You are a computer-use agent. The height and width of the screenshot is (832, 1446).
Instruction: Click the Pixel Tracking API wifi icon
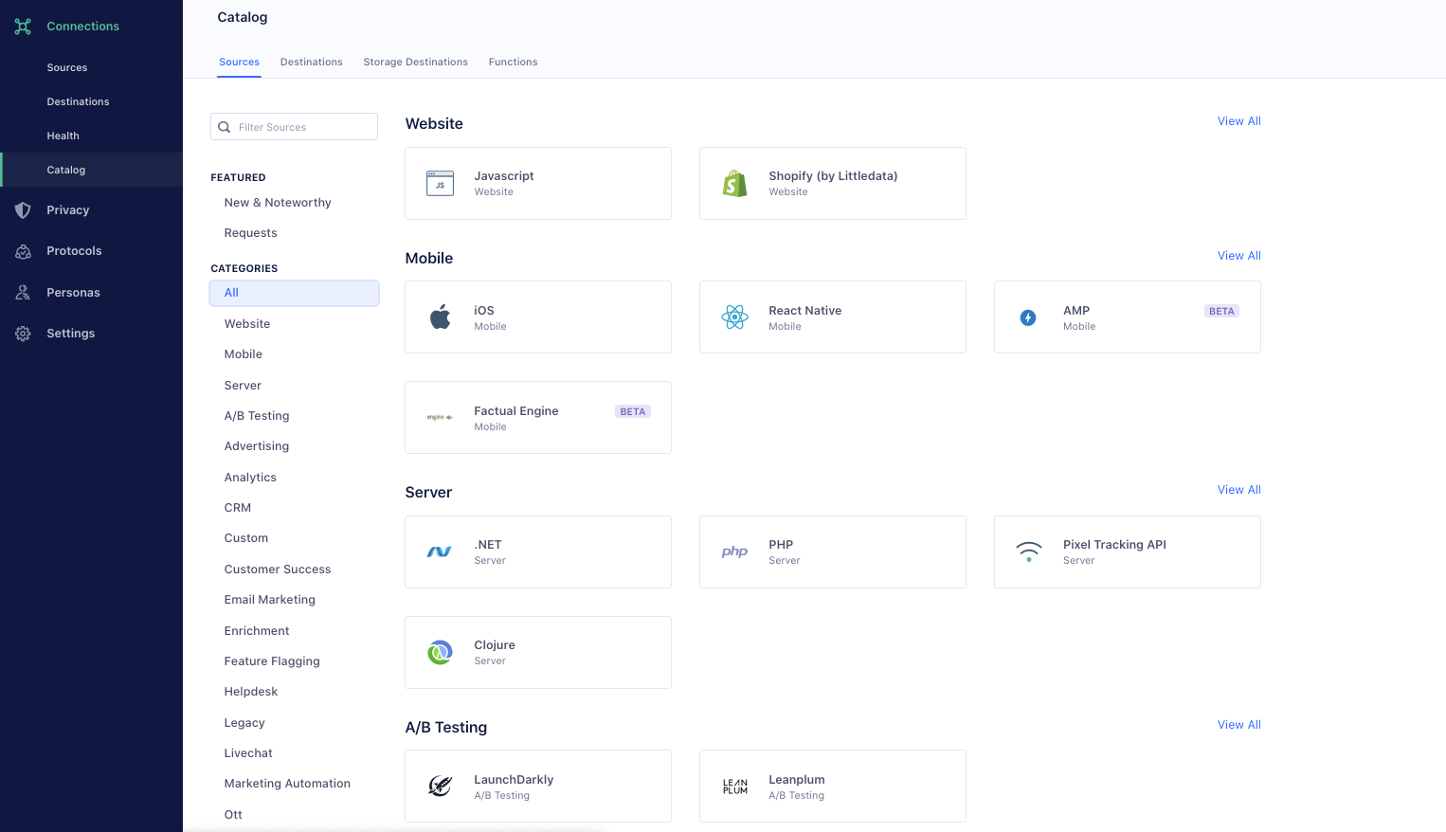(1029, 552)
